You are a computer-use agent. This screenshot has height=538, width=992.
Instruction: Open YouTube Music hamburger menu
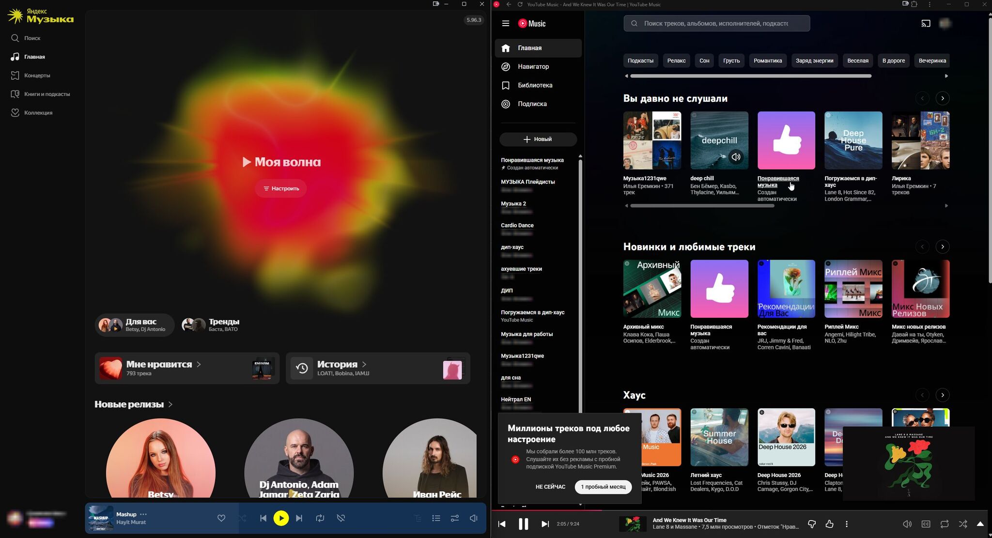tap(506, 23)
